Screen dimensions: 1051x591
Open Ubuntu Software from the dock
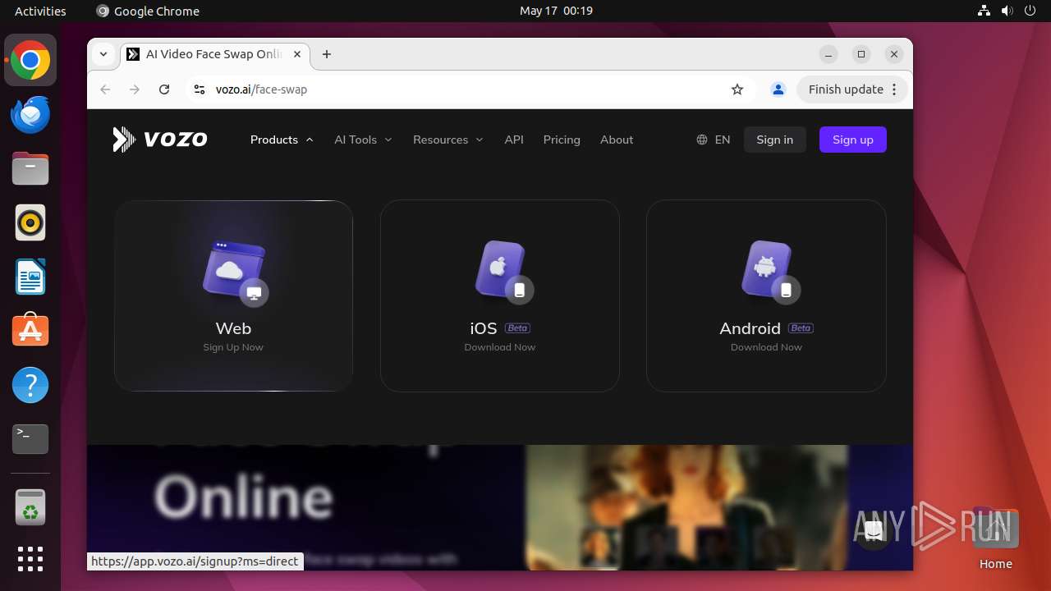pyautogui.click(x=30, y=331)
